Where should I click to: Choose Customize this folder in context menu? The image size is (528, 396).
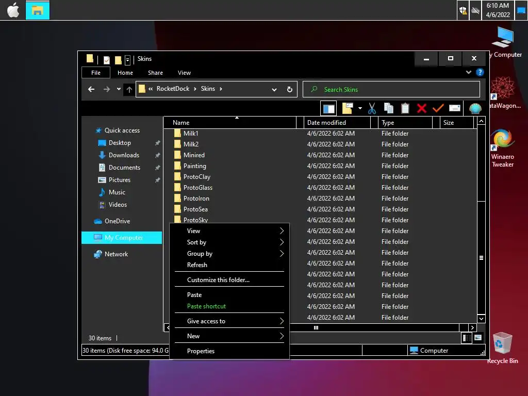pos(229,280)
